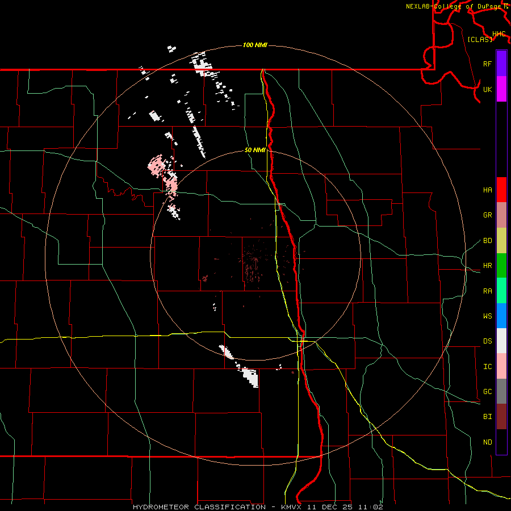Click the BD legend label
511x511 pixels.
(x=487, y=241)
